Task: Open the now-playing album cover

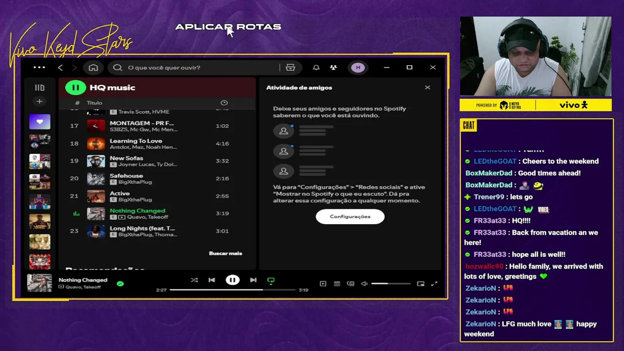Action: click(x=39, y=283)
